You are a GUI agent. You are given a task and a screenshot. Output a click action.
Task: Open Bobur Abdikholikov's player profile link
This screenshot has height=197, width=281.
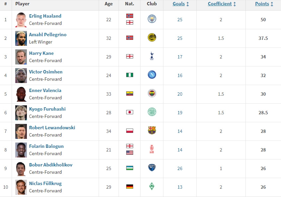51,165
